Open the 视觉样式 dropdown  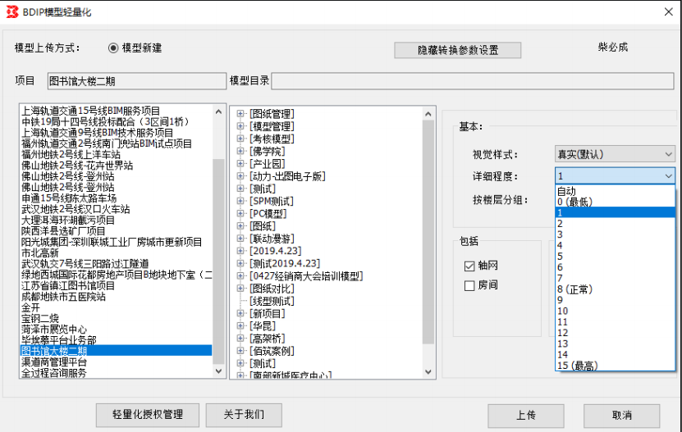(x=615, y=154)
